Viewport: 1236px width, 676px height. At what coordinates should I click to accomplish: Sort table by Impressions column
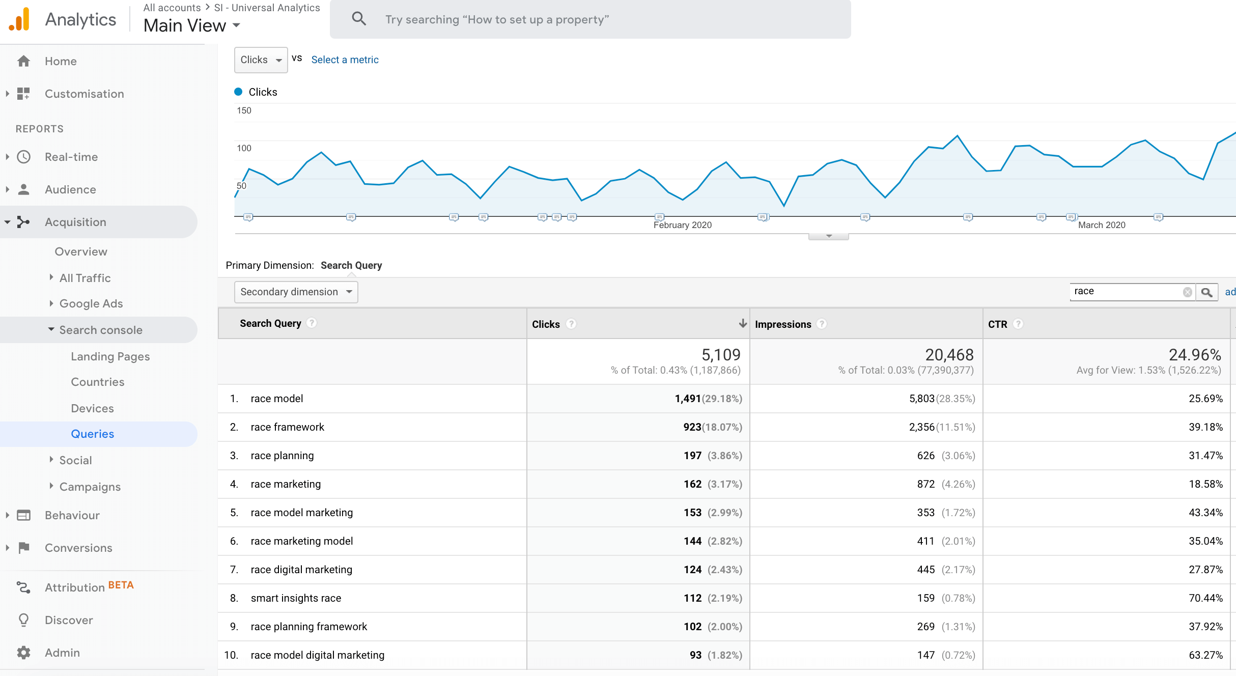[783, 324]
